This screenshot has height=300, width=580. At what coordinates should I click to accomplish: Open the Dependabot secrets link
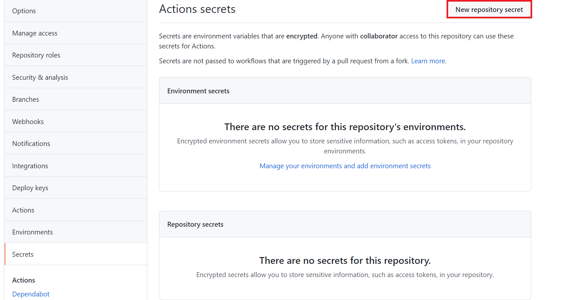pos(31,294)
